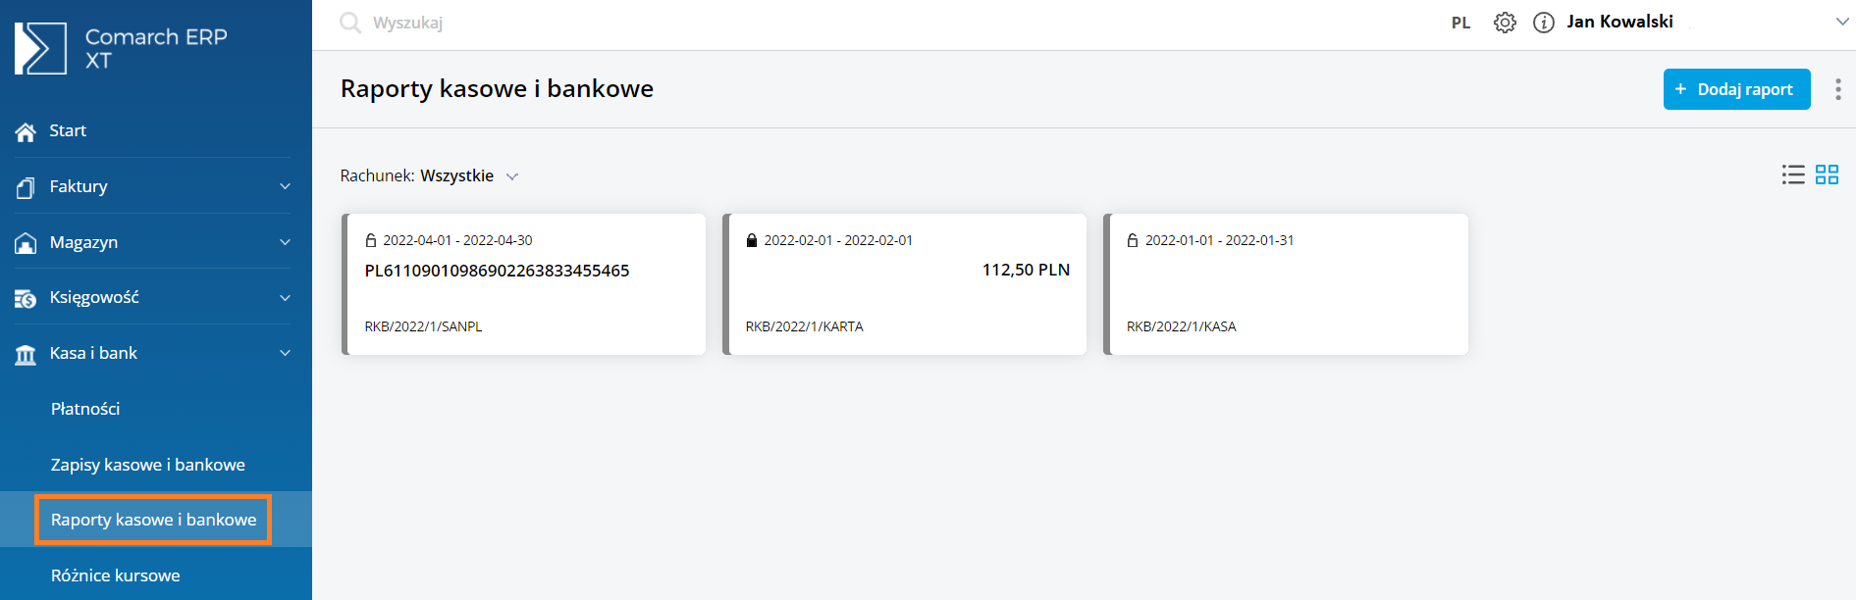
Task: Click the Magazyn warehouse icon
Action: 26,243
